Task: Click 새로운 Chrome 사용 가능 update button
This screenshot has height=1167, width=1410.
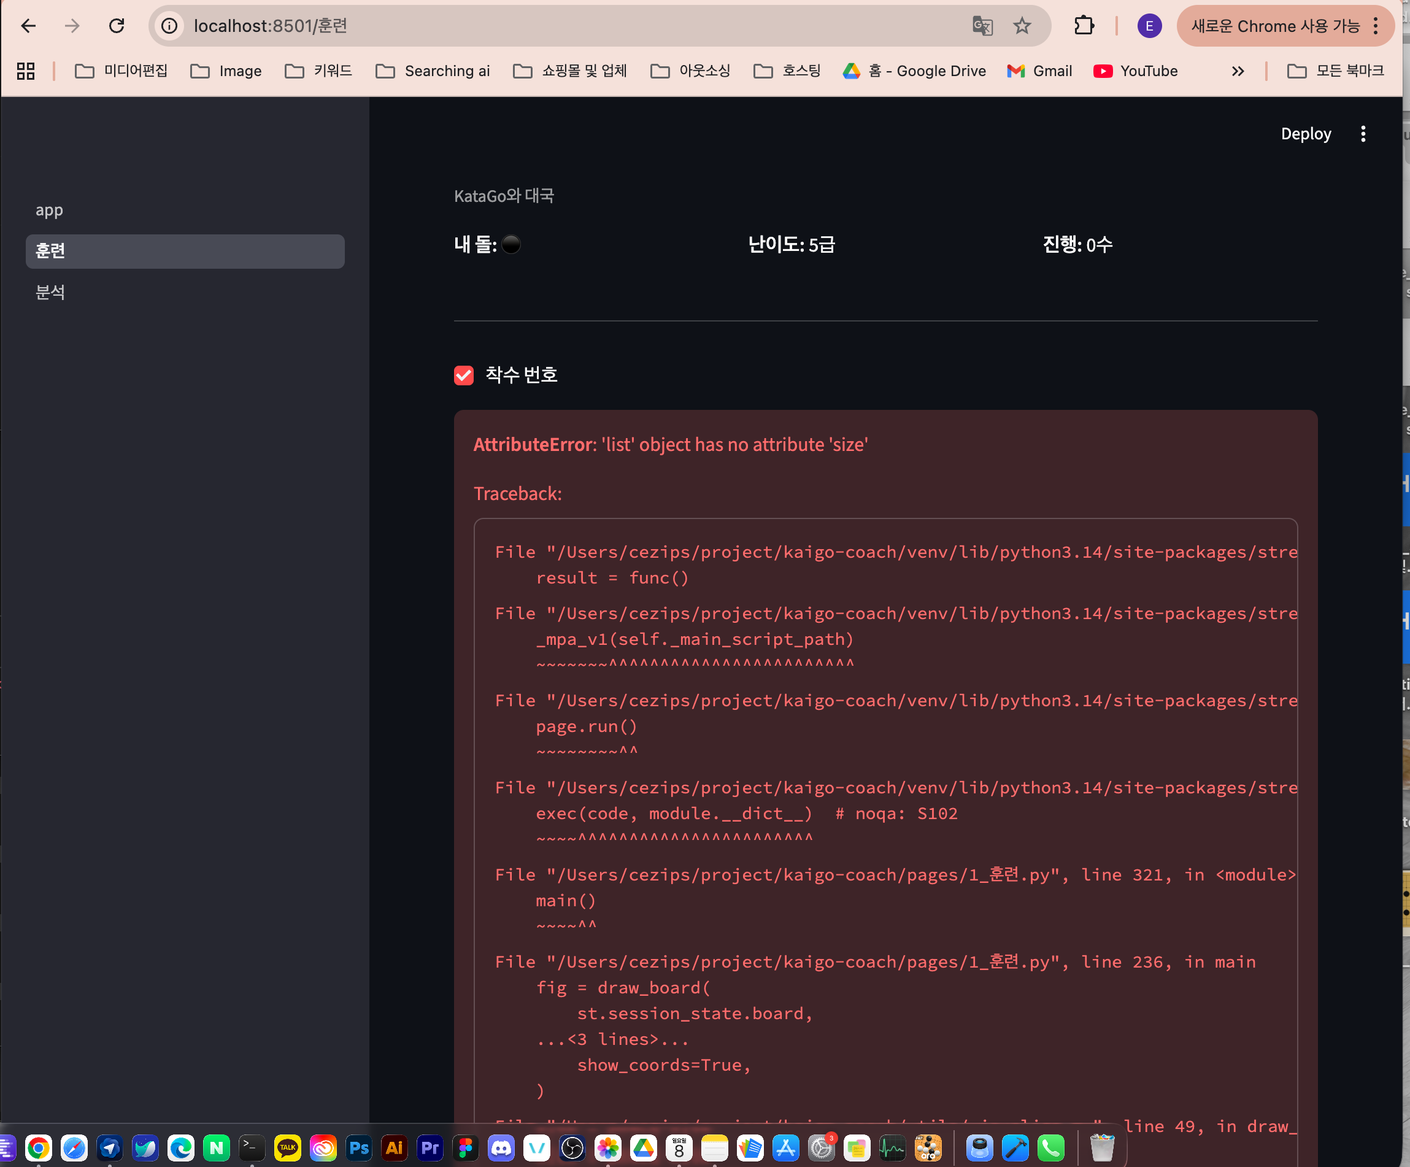Action: click(1274, 26)
